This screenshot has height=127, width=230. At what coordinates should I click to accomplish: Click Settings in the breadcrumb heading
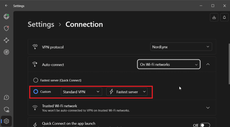click(41, 25)
